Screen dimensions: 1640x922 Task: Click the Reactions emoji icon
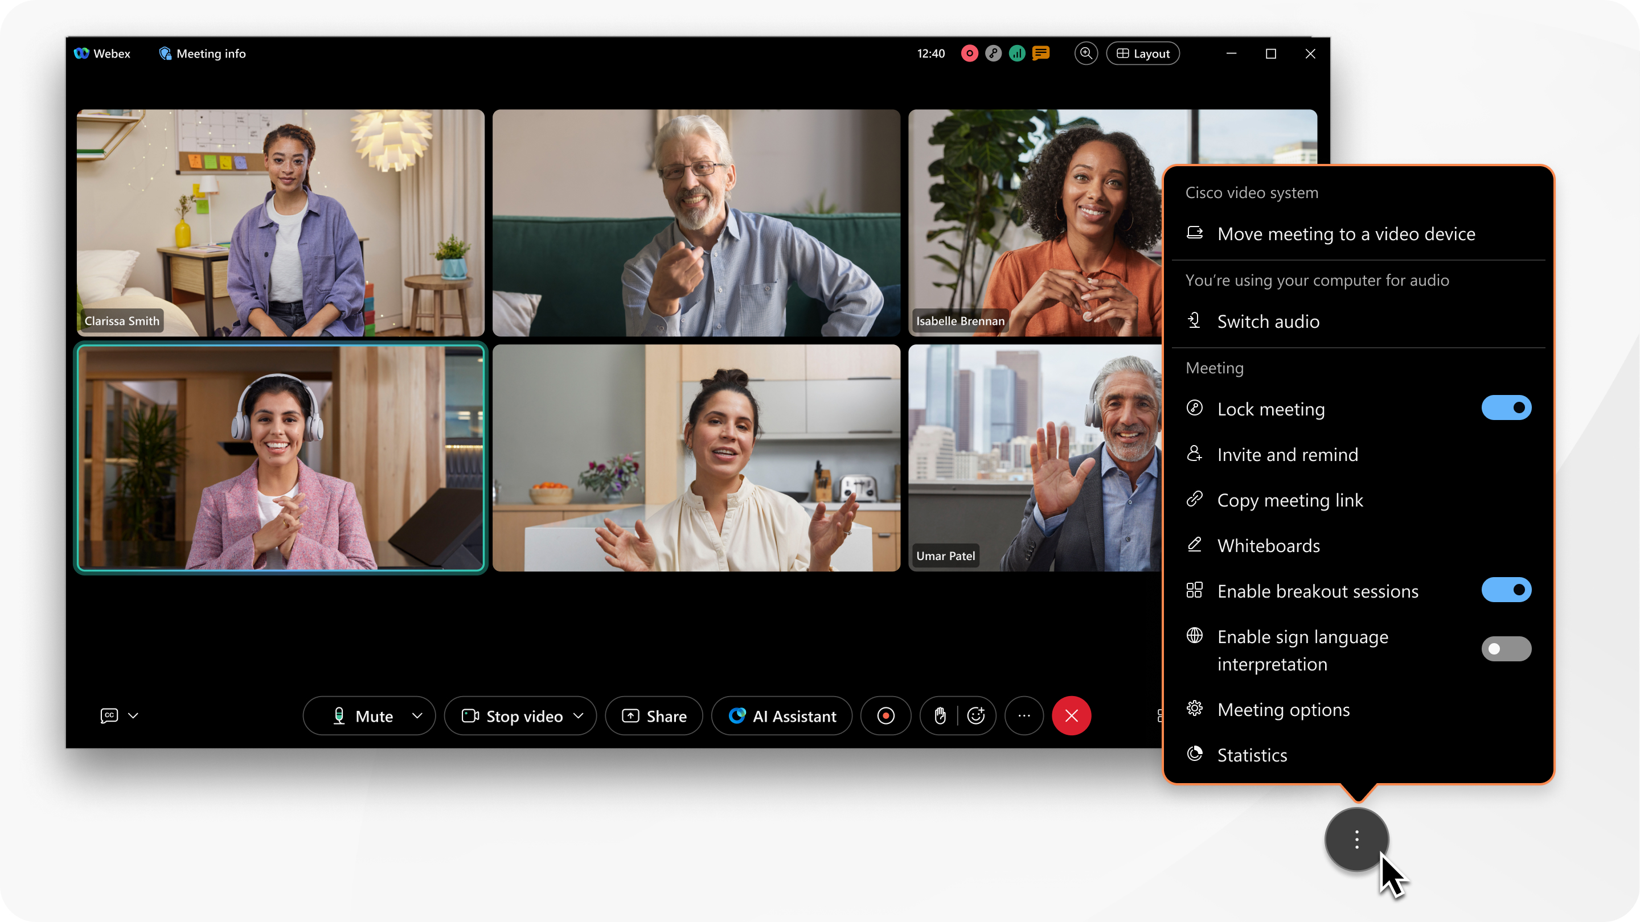pyautogui.click(x=974, y=716)
